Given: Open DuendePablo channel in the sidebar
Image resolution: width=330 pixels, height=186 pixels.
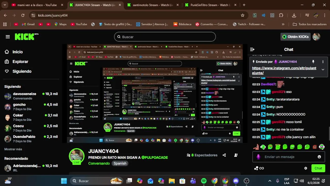Looking at the screenshot, I should (31, 139).
